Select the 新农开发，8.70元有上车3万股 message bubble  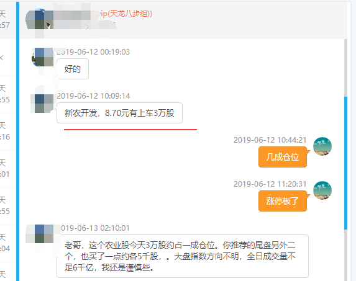click(119, 113)
